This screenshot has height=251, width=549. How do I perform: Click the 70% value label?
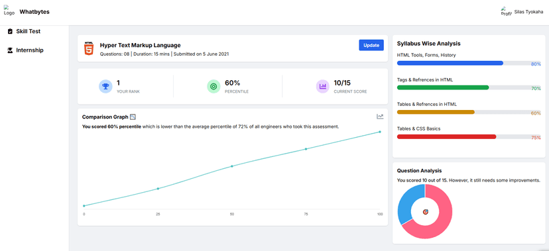pos(536,89)
